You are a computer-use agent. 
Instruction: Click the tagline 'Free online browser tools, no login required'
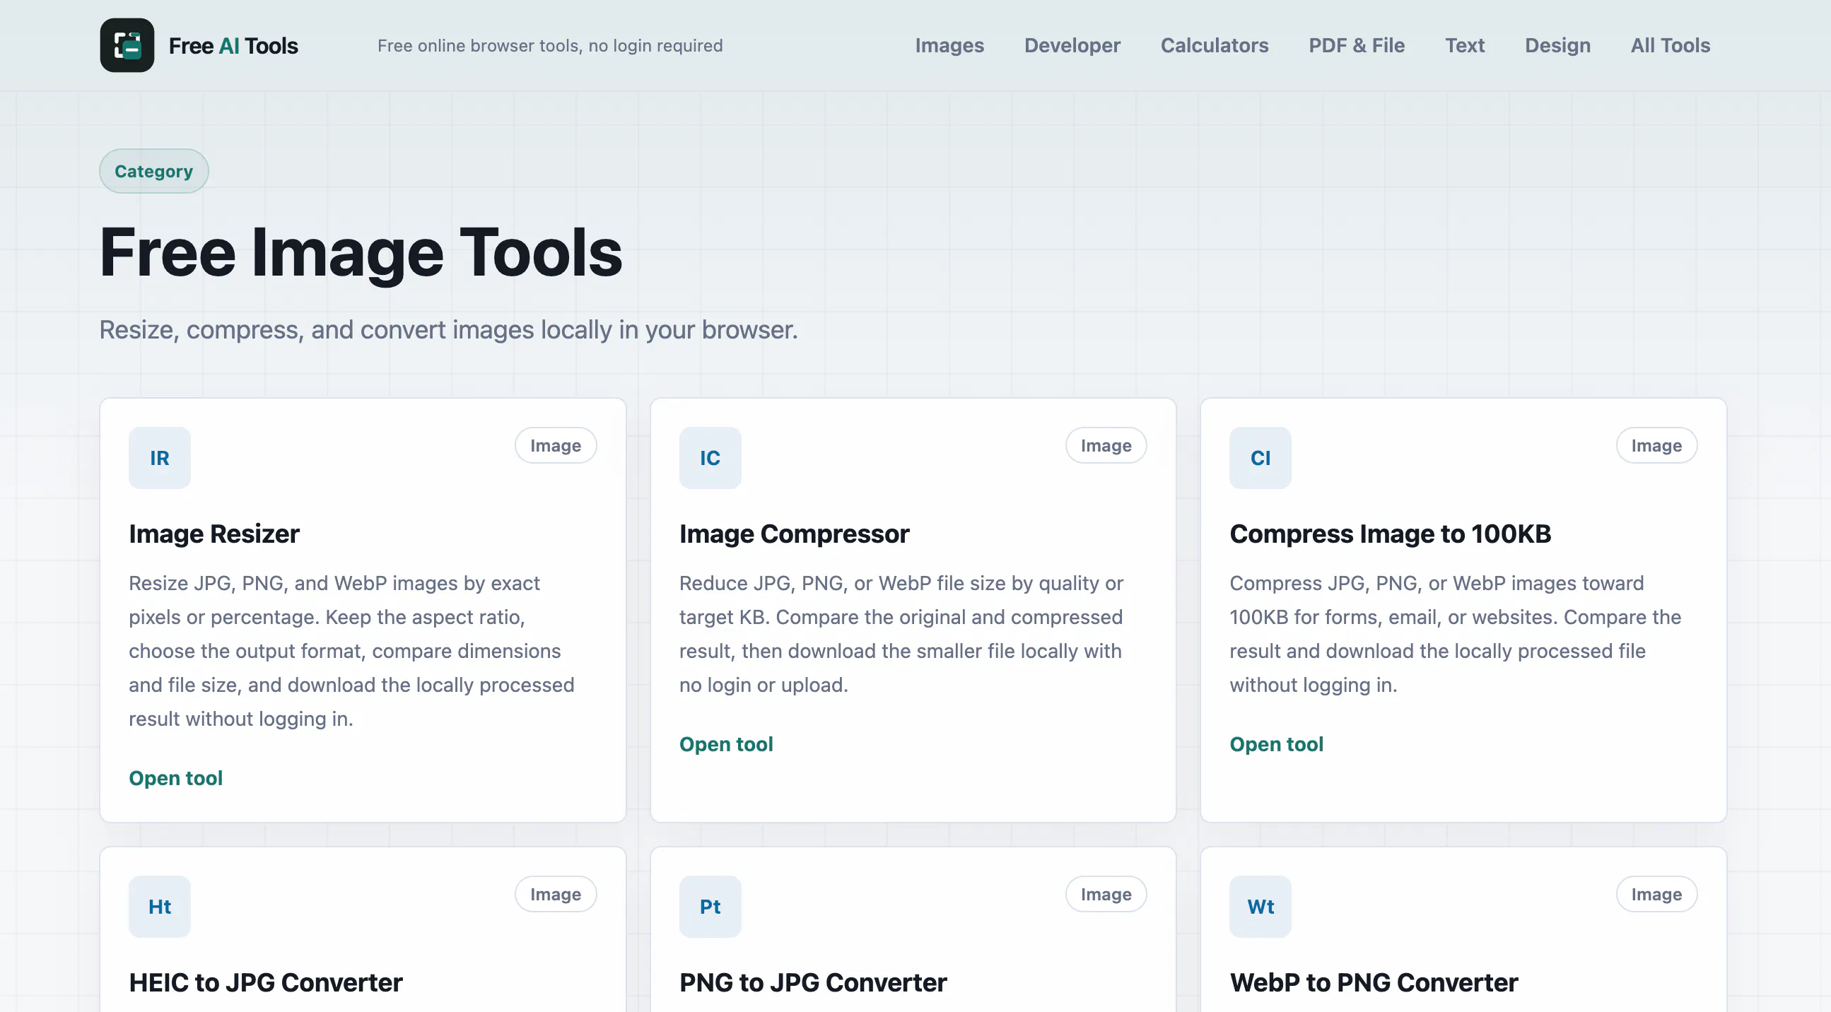(x=550, y=45)
